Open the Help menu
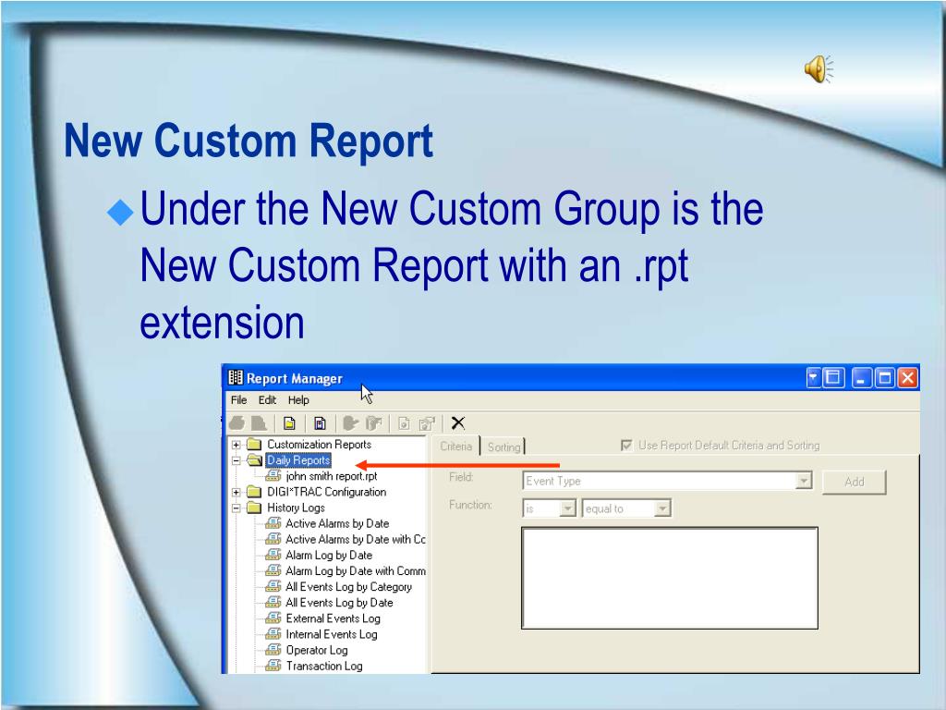The height and width of the screenshot is (710, 946). 298,399
